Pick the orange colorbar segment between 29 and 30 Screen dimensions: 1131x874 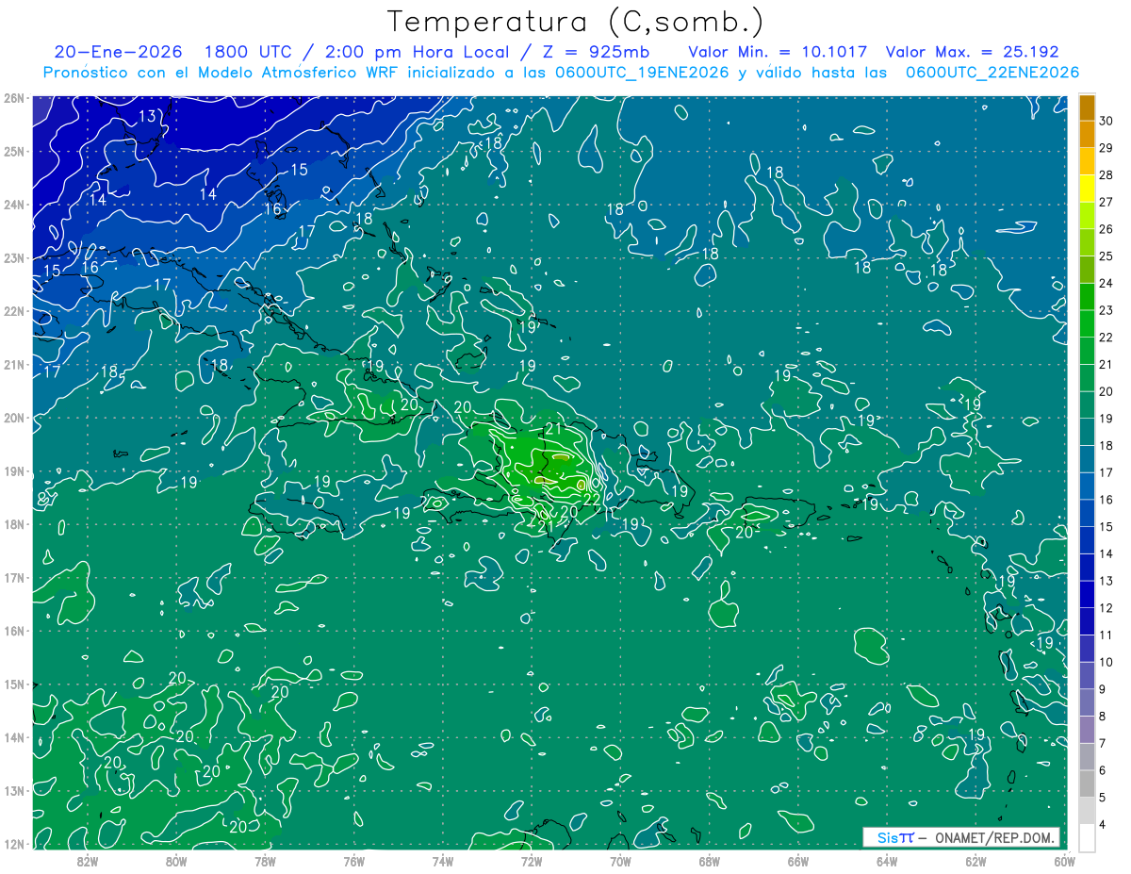point(1087,134)
